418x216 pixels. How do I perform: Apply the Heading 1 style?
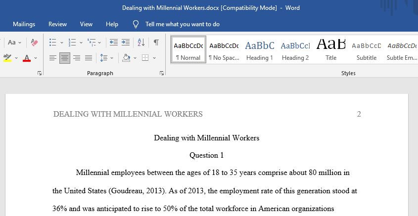[x=260, y=50]
